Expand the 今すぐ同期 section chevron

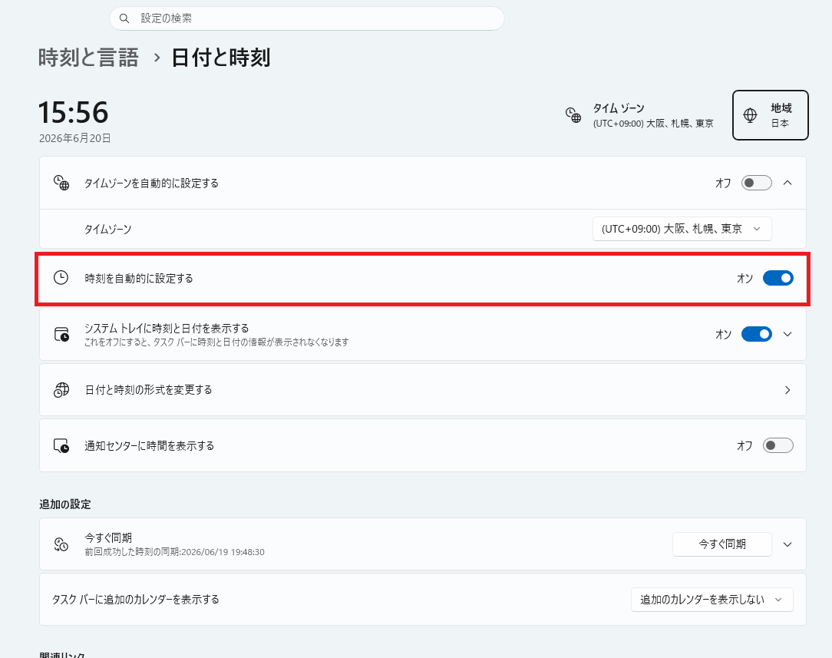click(787, 544)
